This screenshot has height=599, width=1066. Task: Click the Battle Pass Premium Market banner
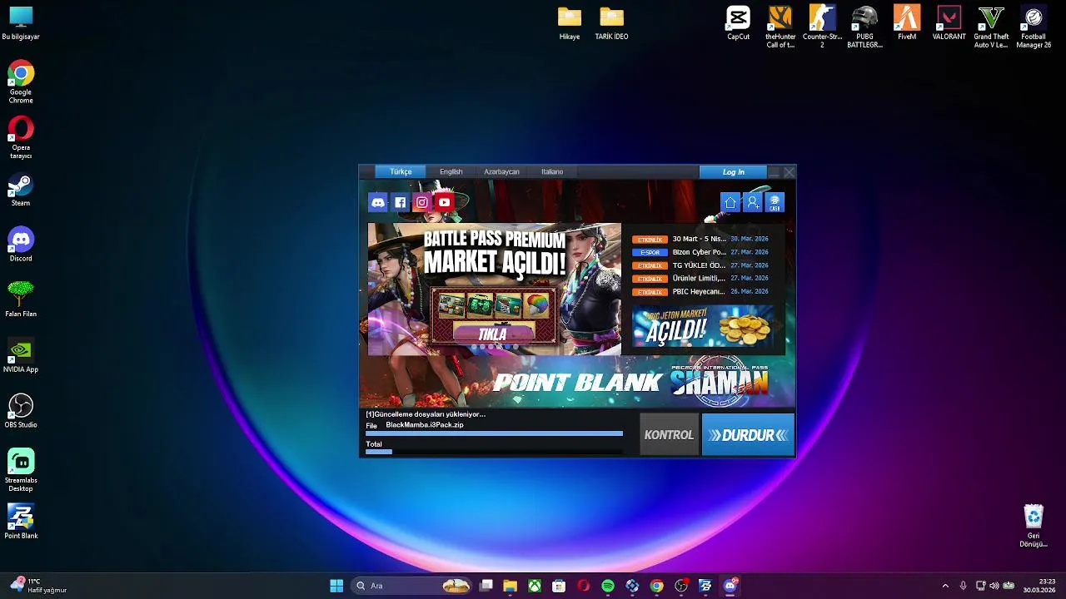(495, 289)
